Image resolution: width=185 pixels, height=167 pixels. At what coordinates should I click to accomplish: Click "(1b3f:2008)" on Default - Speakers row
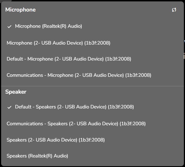pyautogui.click(x=121, y=107)
